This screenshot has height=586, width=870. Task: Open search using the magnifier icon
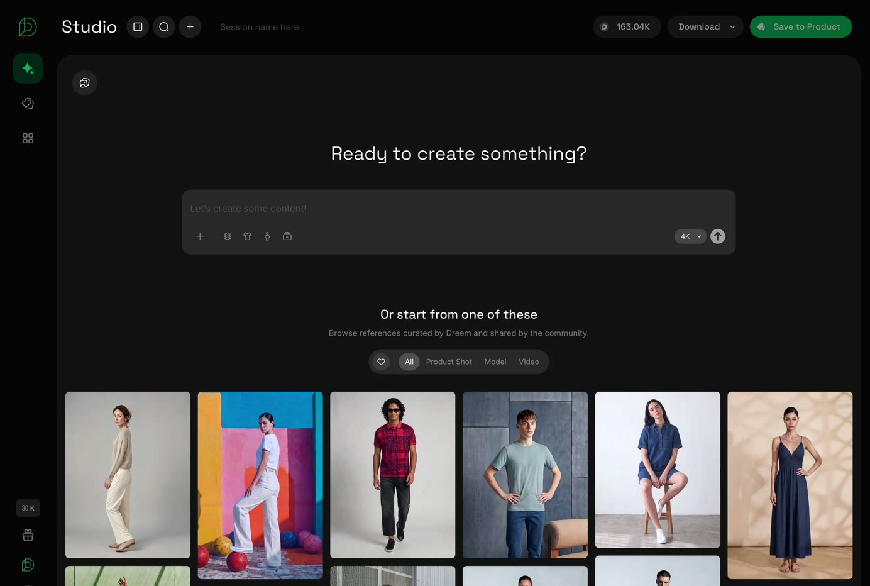(164, 27)
